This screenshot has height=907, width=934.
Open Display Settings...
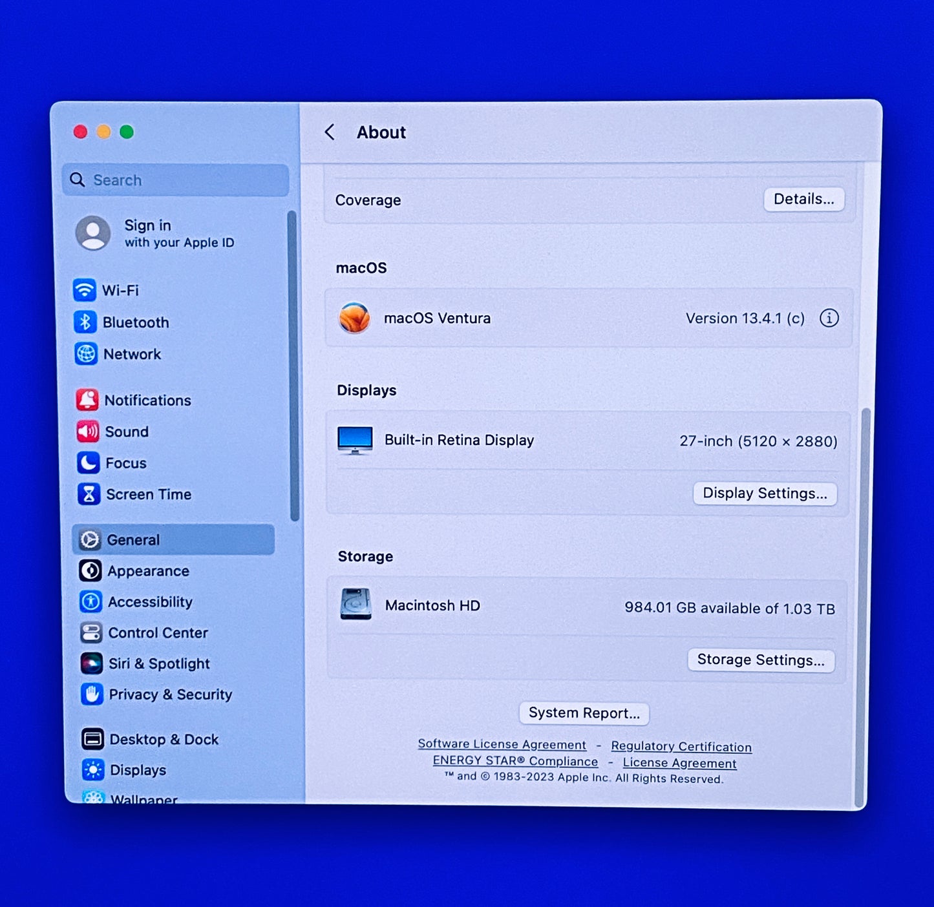[765, 494]
